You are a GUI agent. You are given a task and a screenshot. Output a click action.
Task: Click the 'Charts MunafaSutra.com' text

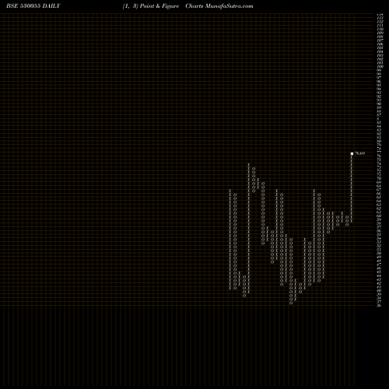coord(219,6)
